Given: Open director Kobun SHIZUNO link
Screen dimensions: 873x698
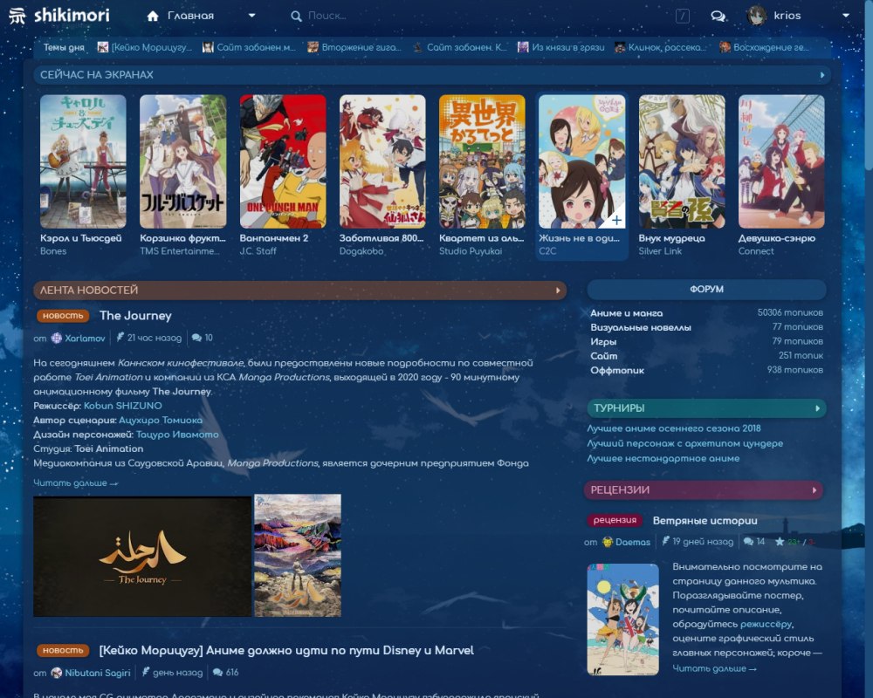Looking at the screenshot, I should tap(122, 406).
